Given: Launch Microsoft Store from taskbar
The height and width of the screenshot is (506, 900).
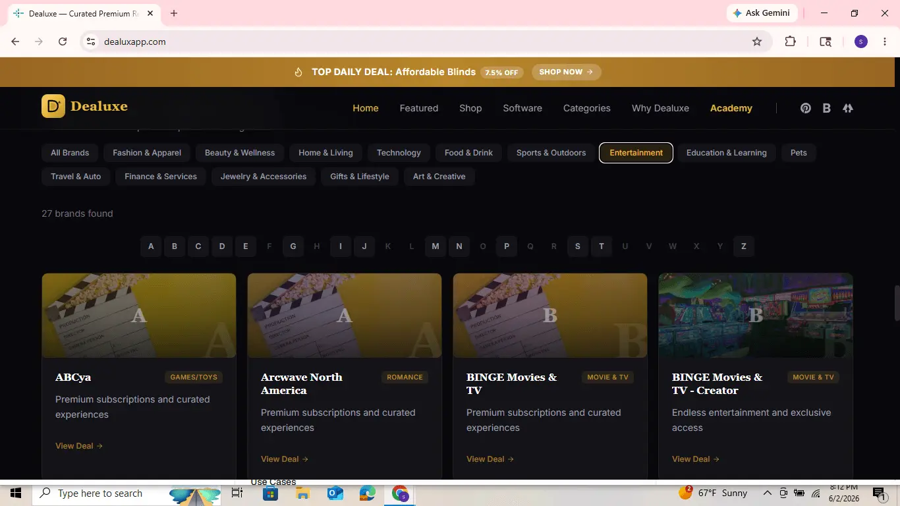Looking at the screenshot, I should pos(270,493).
